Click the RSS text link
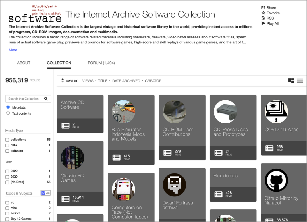This screenshot has height=222, width=307. 270,18
